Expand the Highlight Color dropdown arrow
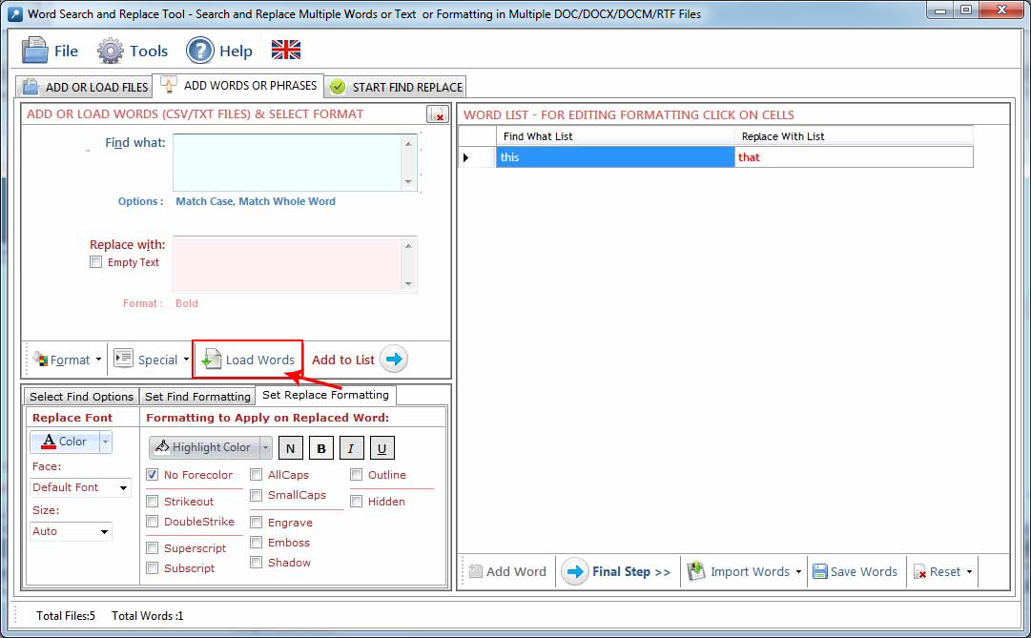The image size is (1031, 638). coord(266,447)
